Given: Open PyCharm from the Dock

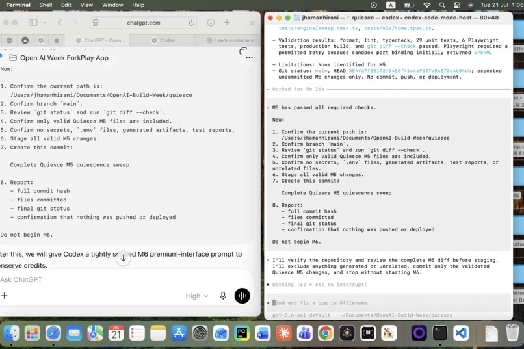Looking at the screenshot, I should (242, 333).
